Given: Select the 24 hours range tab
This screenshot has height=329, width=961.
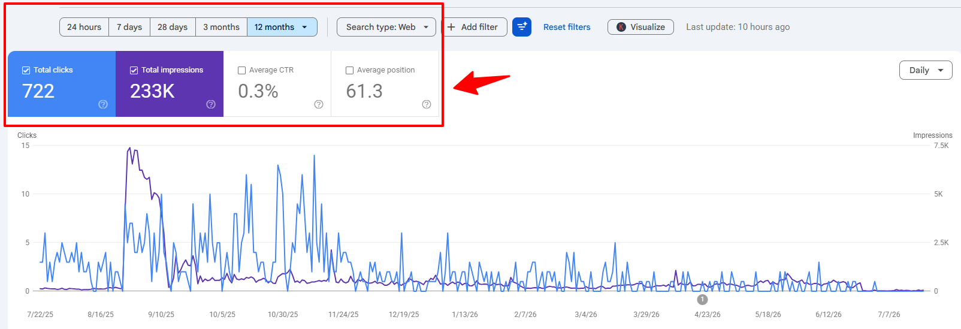Looking at the screenshot, I should (x=84, y=27).
